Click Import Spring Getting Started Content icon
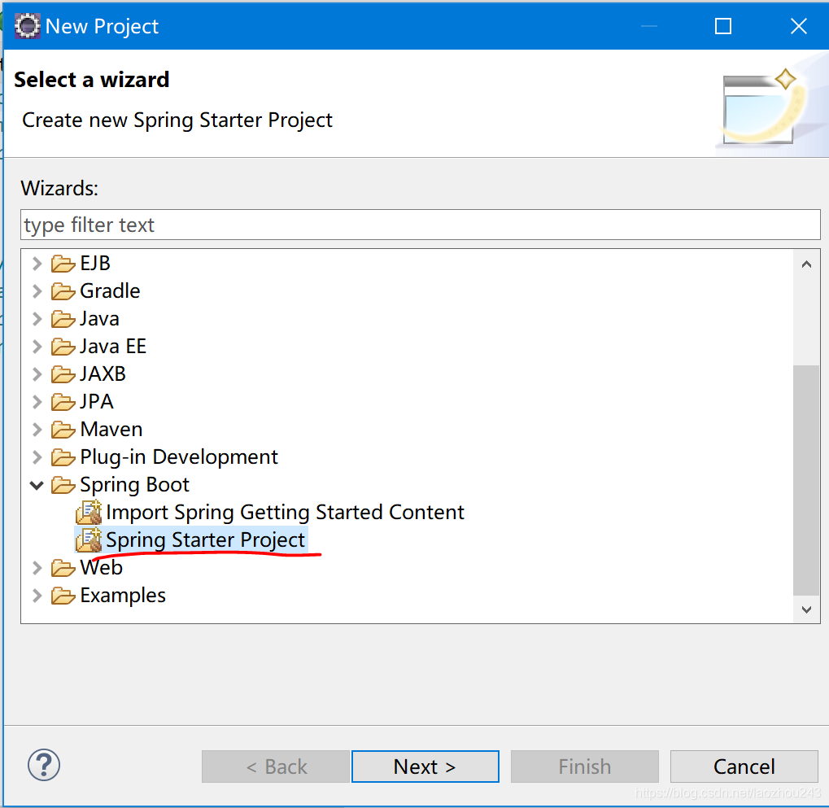Screen dimensions: 829x808 coord(89,512)
